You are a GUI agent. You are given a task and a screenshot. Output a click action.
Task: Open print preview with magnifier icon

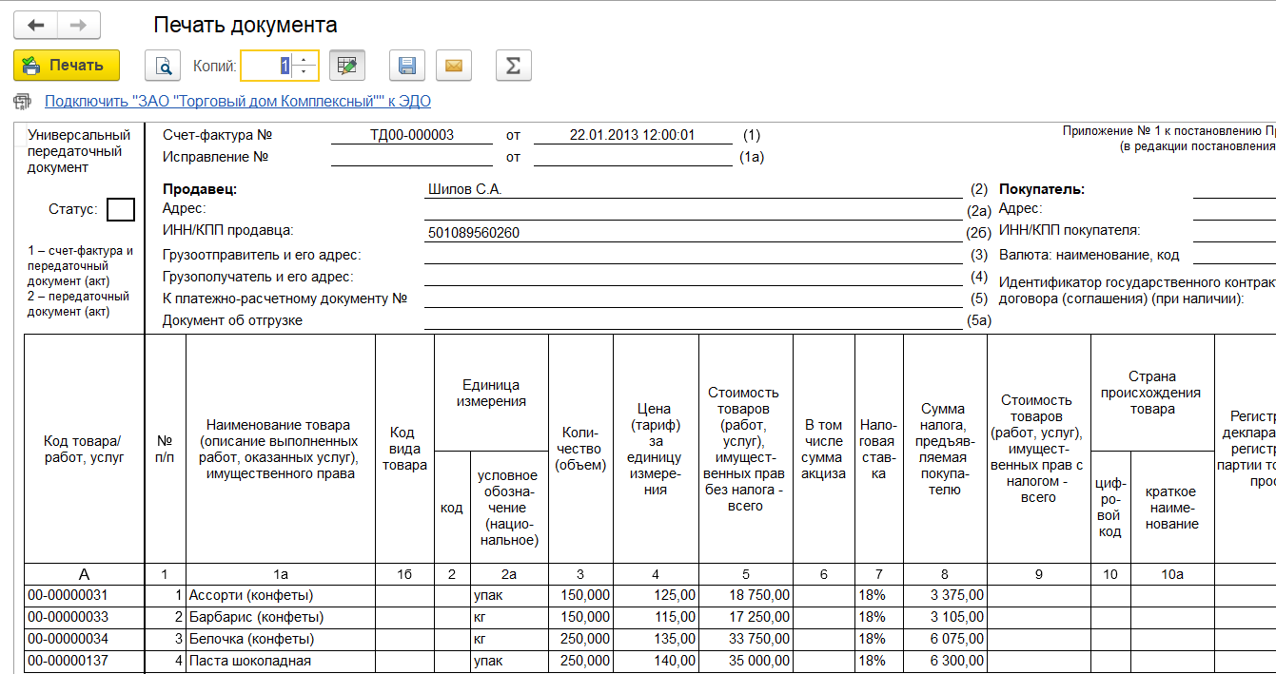(163, 66)
